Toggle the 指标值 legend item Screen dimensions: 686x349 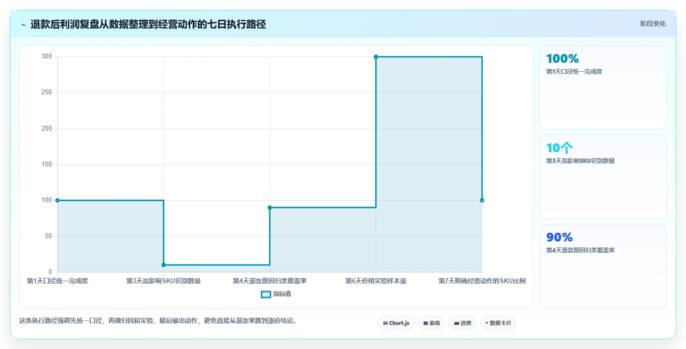point(276,294)
